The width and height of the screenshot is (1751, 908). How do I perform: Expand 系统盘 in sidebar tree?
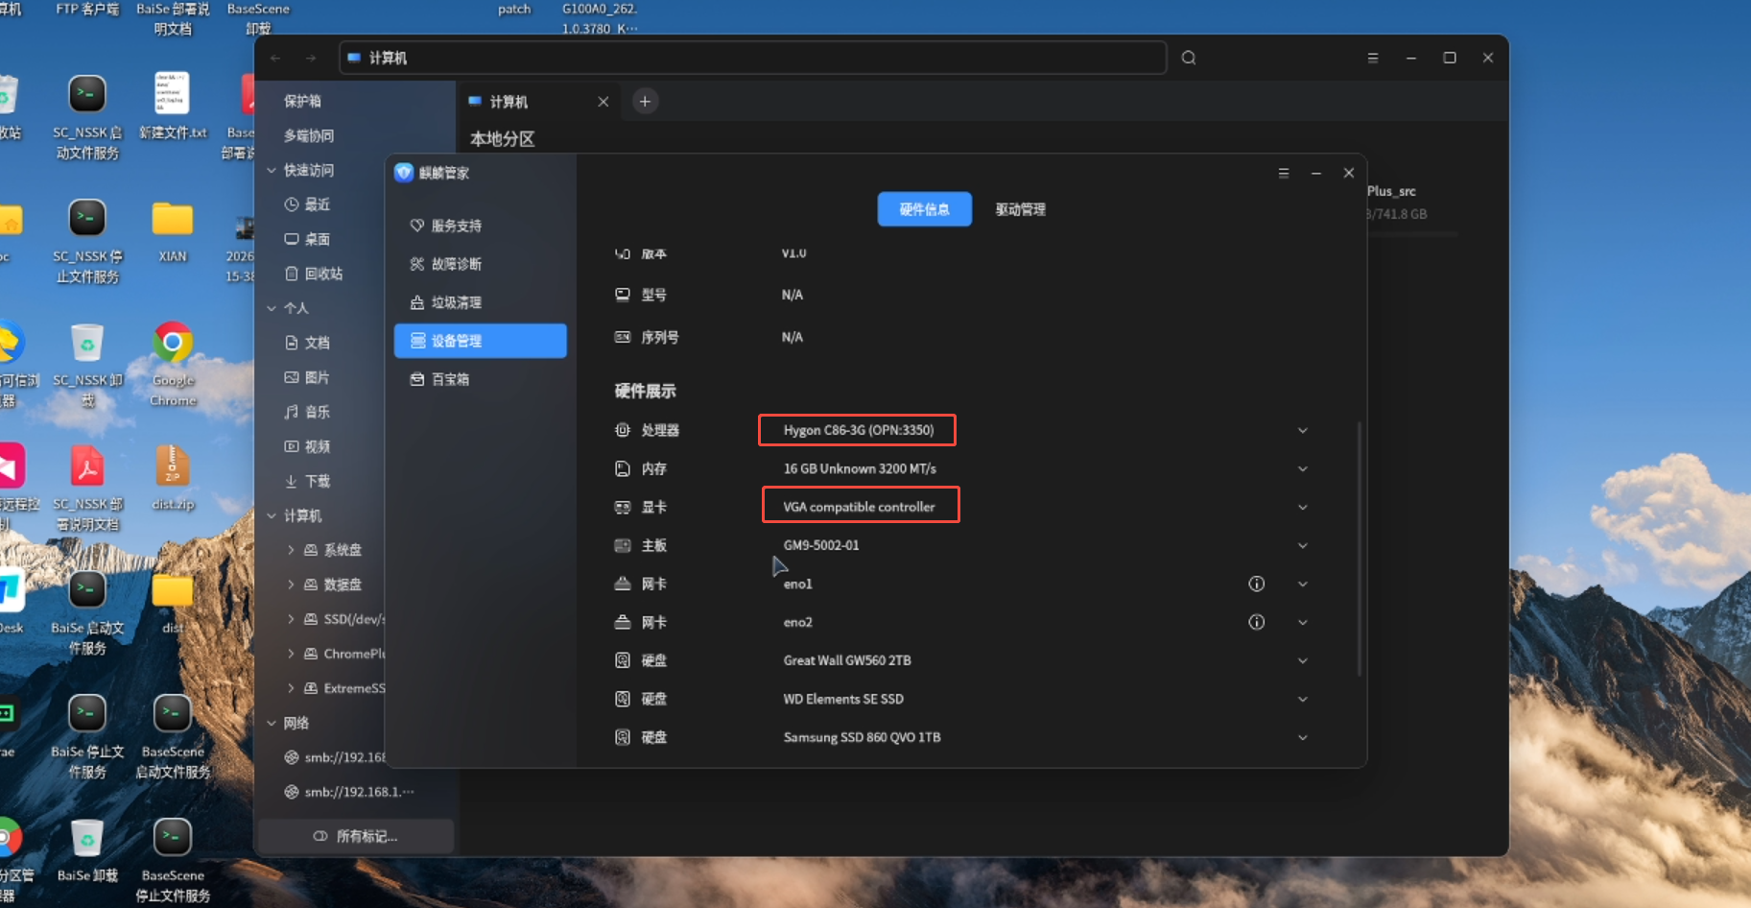coord(291,550)
